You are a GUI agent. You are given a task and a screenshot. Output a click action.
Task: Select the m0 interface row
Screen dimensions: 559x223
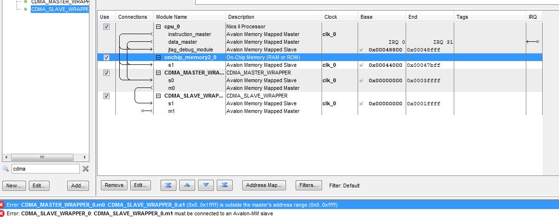320,88
